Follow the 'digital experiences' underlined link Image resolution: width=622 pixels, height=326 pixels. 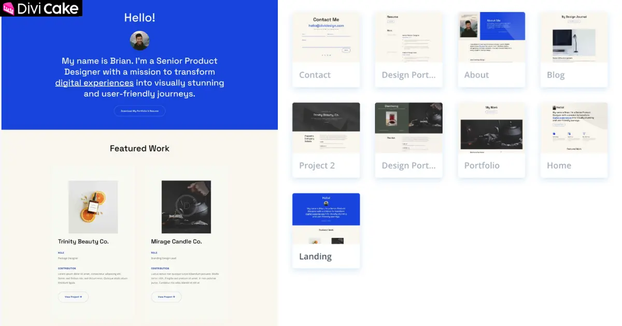click(x=94, y=83)
